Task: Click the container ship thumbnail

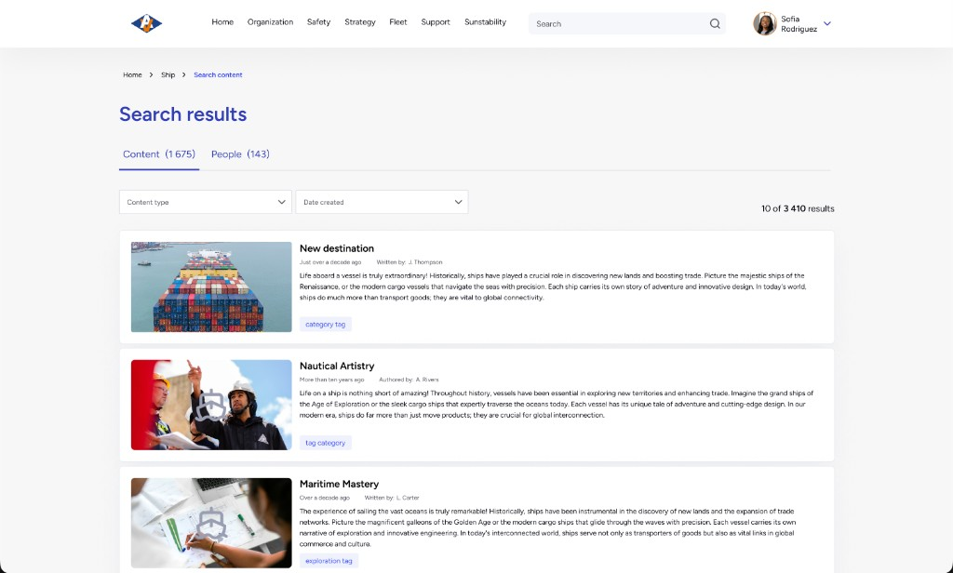Action: coord(211,286)
